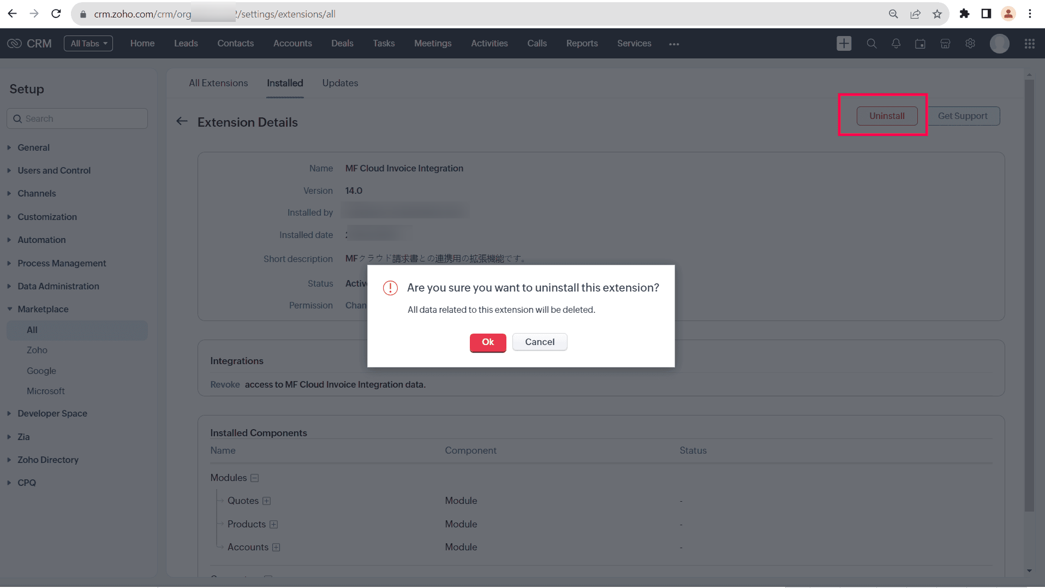This screenshot has height=588, width=1045.
Task: Expand the Products module plus box
Action: [274, 525]
